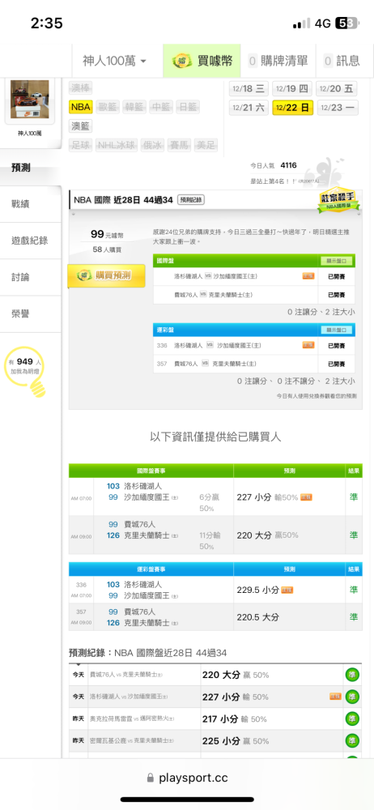
Task: Click the 預測紀錄 button beside 44過34
Action: click(191, 199)
